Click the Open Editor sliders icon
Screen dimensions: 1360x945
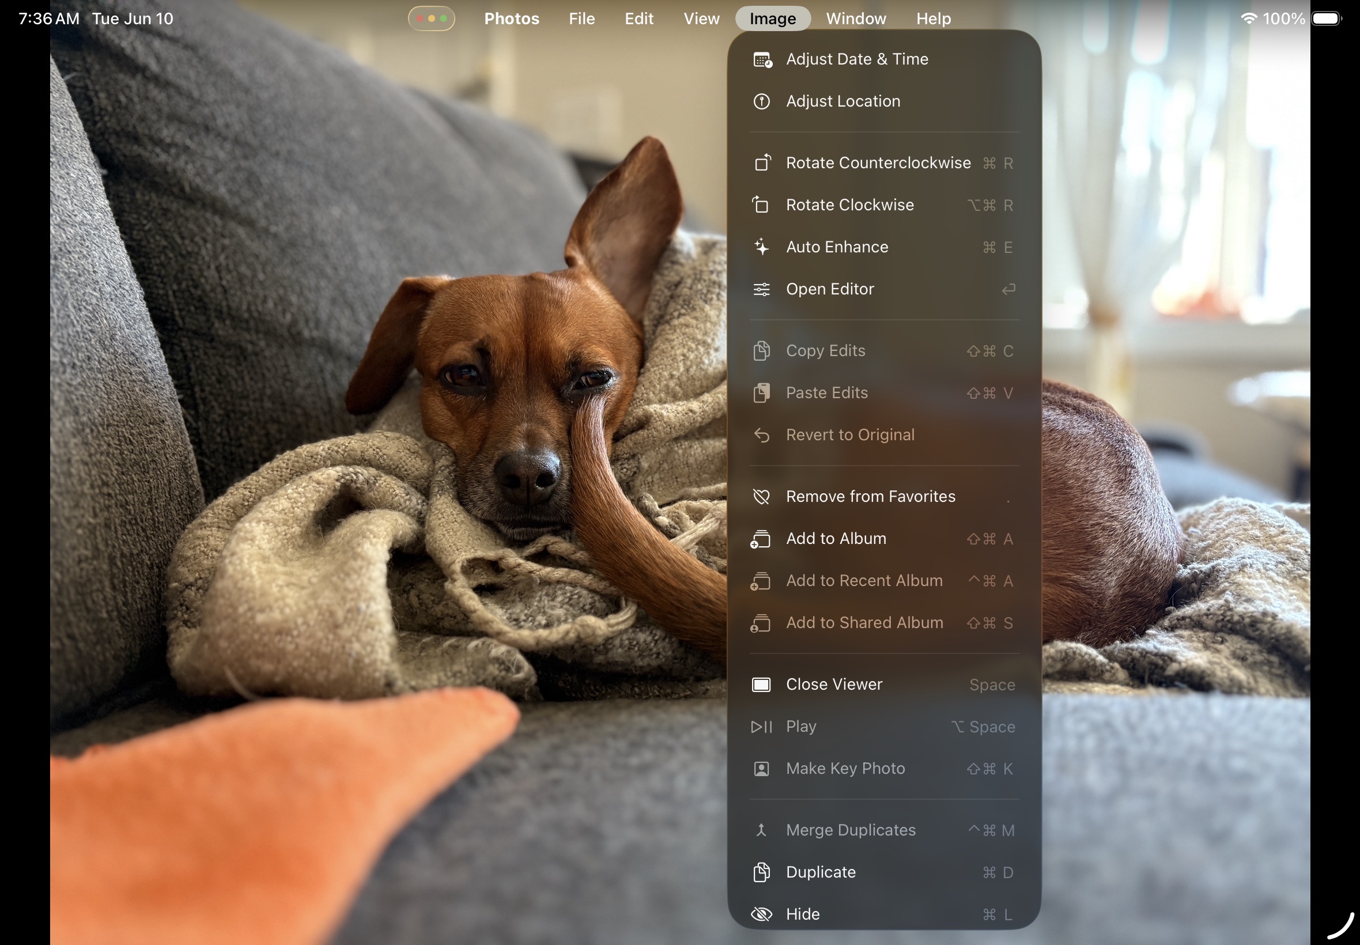[x=761, y=289]
